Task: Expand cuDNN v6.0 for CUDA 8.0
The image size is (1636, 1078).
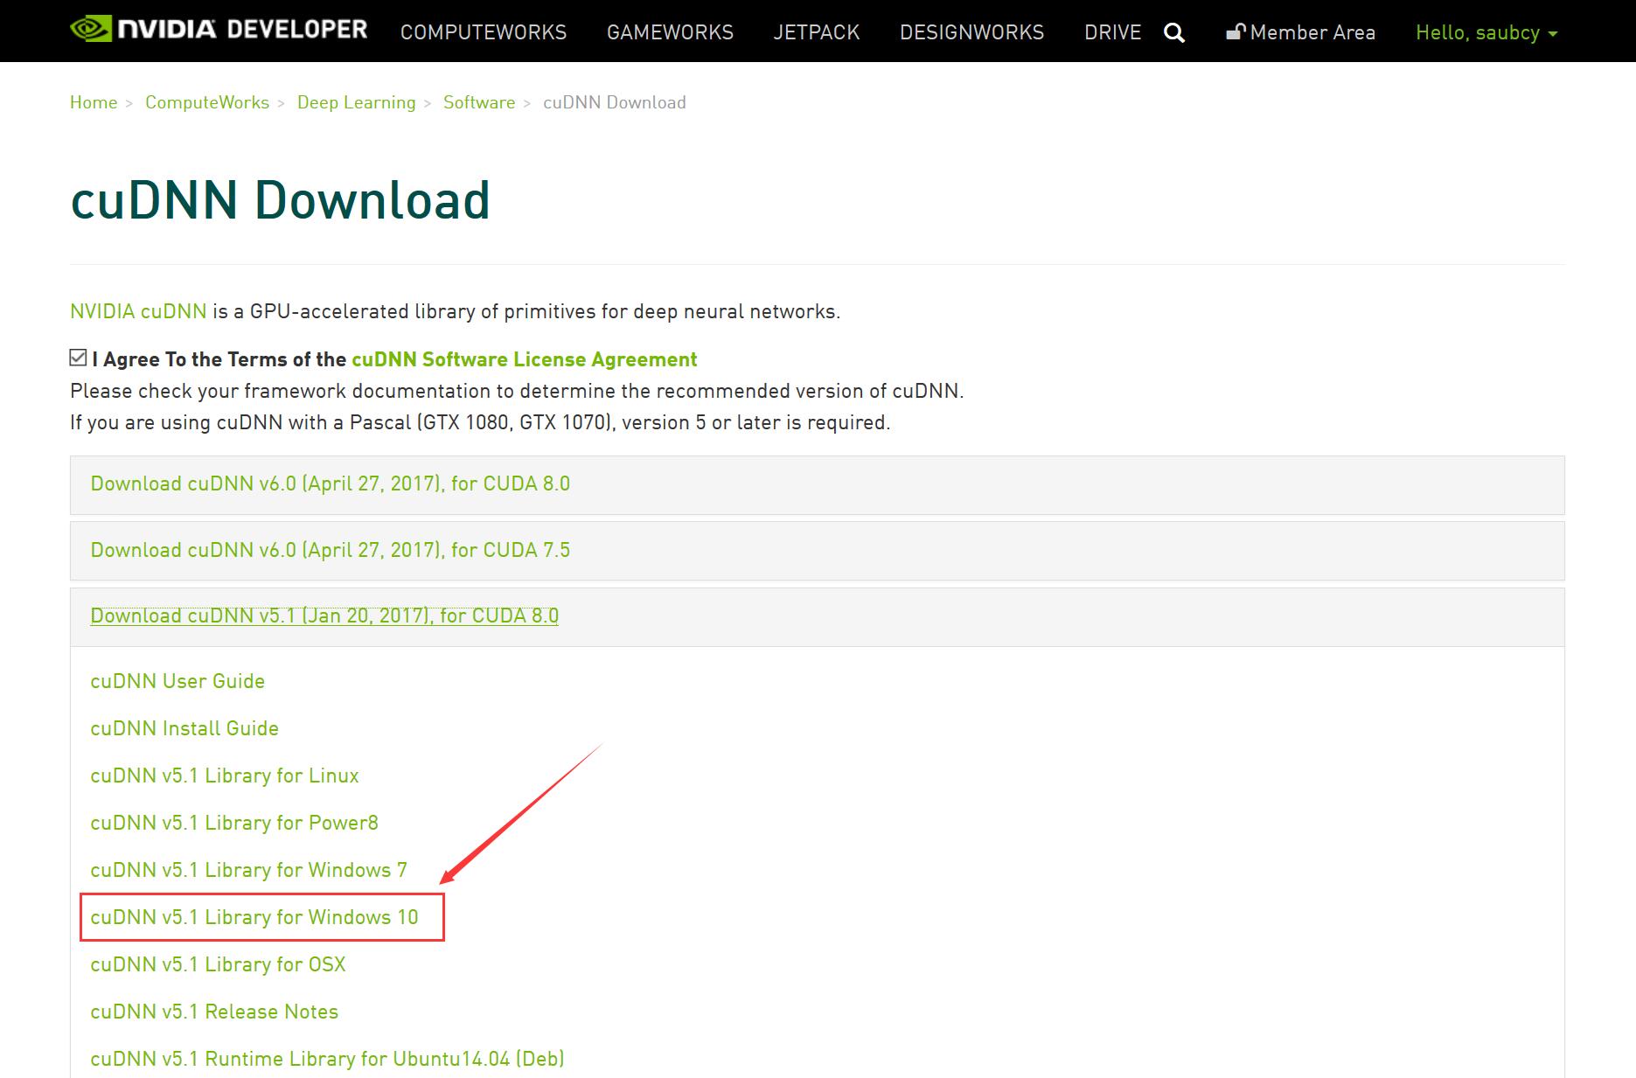Action: tap(330, 483)
